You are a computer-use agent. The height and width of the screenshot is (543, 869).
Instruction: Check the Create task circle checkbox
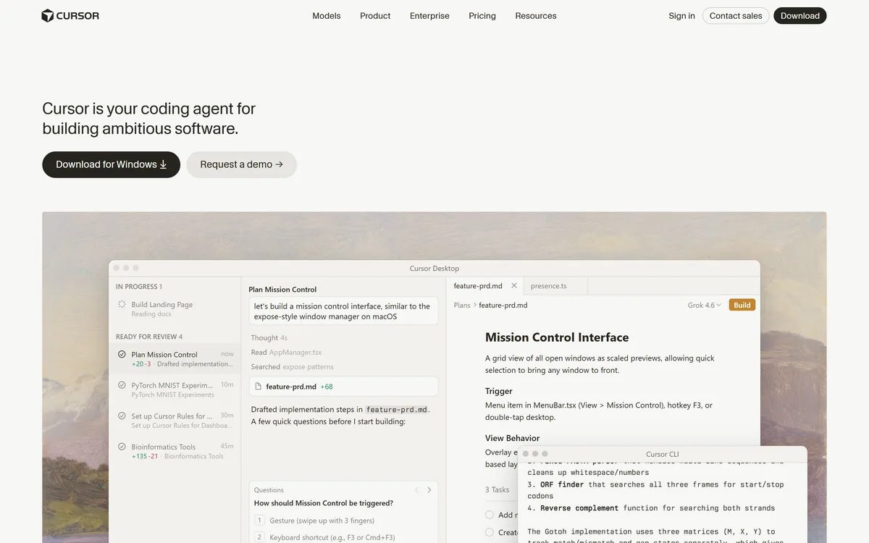[x=490, y=532]
